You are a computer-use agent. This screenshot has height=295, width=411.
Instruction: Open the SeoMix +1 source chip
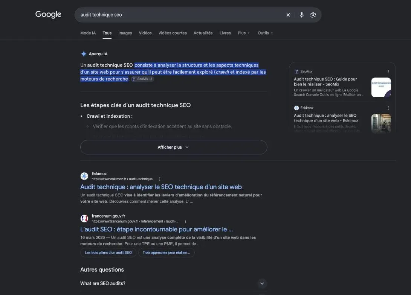tap(143, 79)
